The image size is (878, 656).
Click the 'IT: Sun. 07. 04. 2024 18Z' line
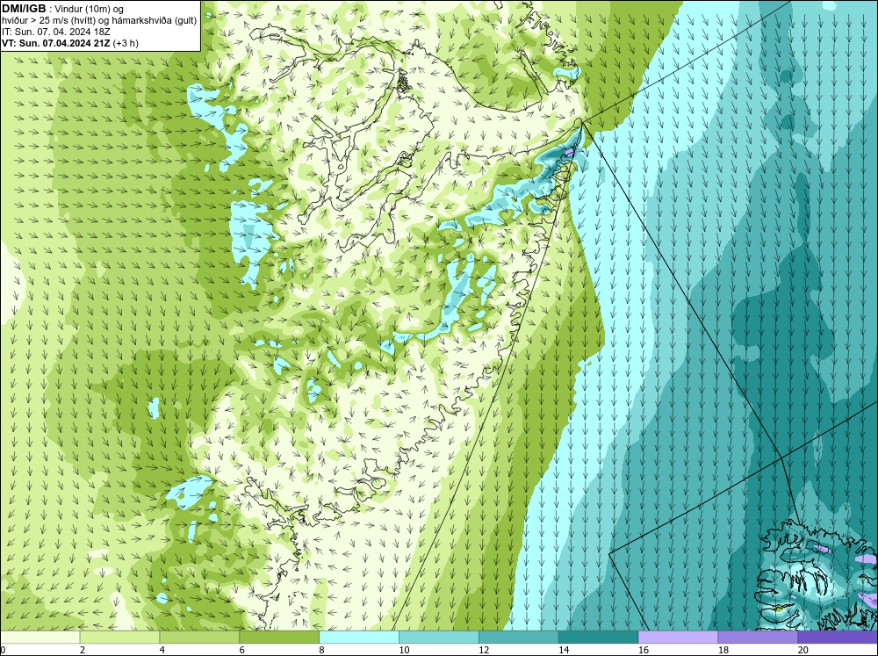tap(56, 32)
